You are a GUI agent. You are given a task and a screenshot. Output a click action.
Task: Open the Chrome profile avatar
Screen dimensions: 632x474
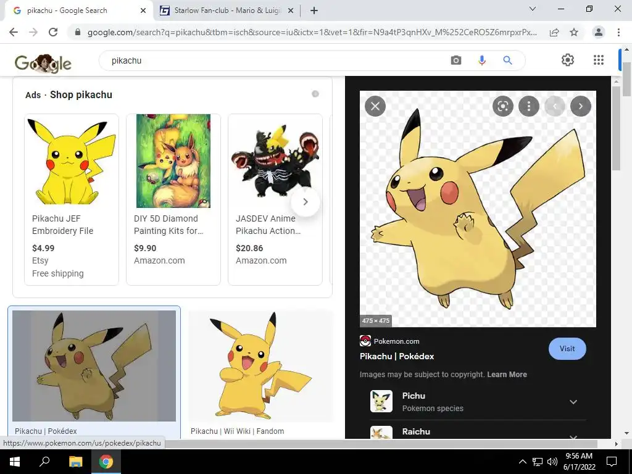[599, 32]
